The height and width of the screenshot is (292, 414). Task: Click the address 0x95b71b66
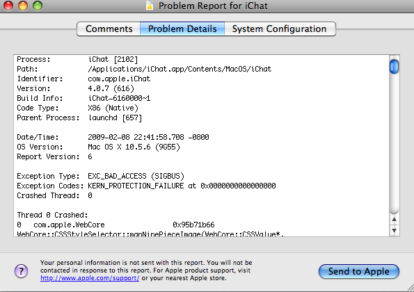click(193, 225)
